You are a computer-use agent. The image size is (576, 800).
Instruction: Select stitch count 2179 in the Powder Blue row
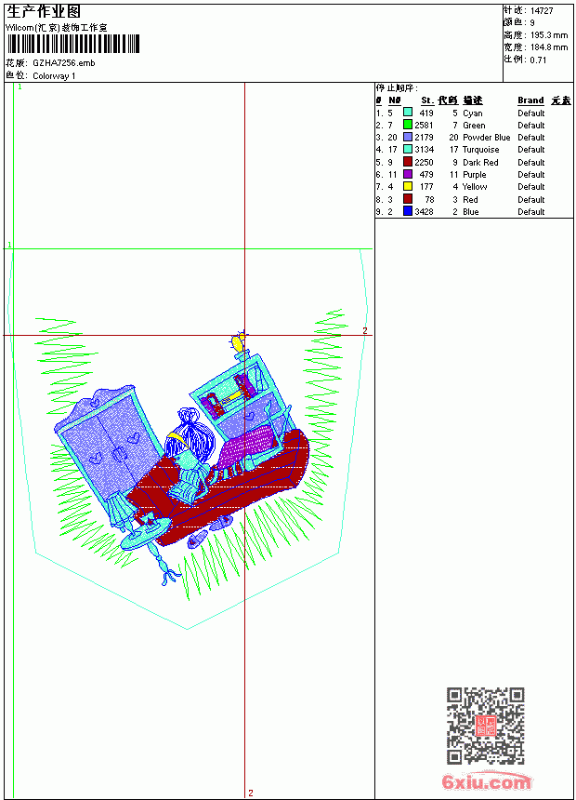click(x=424, y=138)
